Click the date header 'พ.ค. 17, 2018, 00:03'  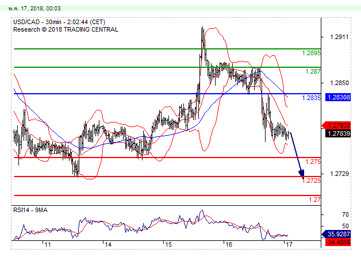(34, 9)
